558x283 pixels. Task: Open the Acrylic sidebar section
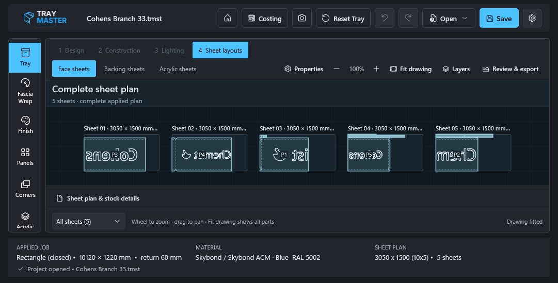pos(25,220)
